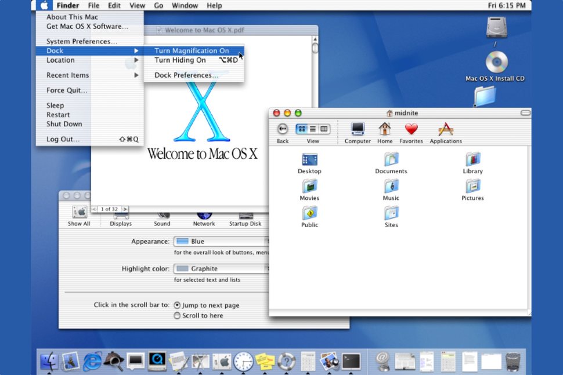This screenshot has width=563, height=375.
Task: Open the Trash in the Dock
Action: point(513,361)
